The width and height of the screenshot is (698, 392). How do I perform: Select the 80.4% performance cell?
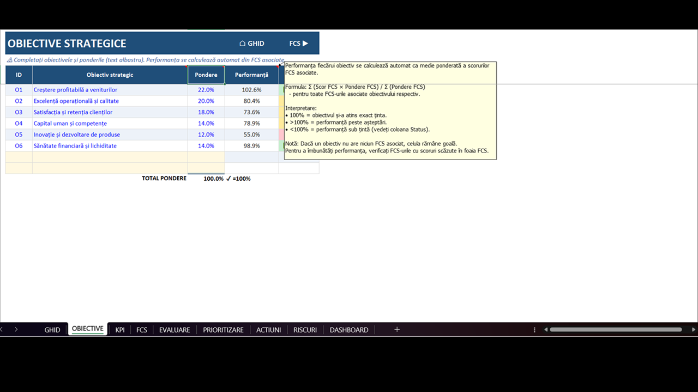tap(252, 101)
